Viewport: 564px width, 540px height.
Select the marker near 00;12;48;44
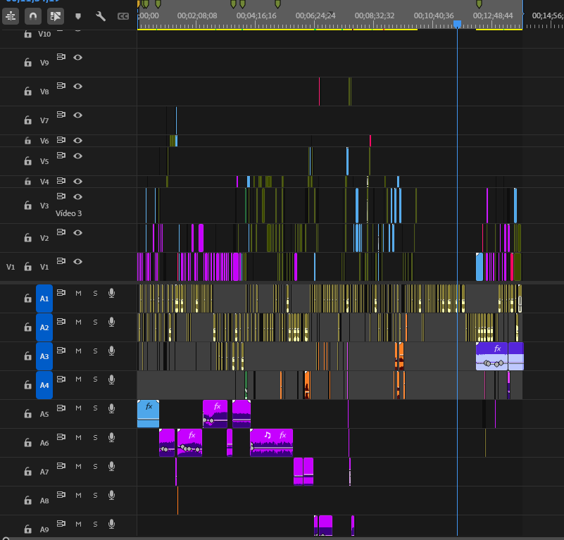pyautogui.click(x=479, y=4)
